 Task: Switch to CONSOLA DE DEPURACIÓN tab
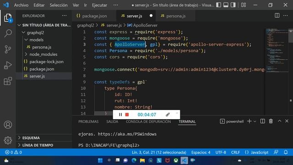click(x=148, y=121)
